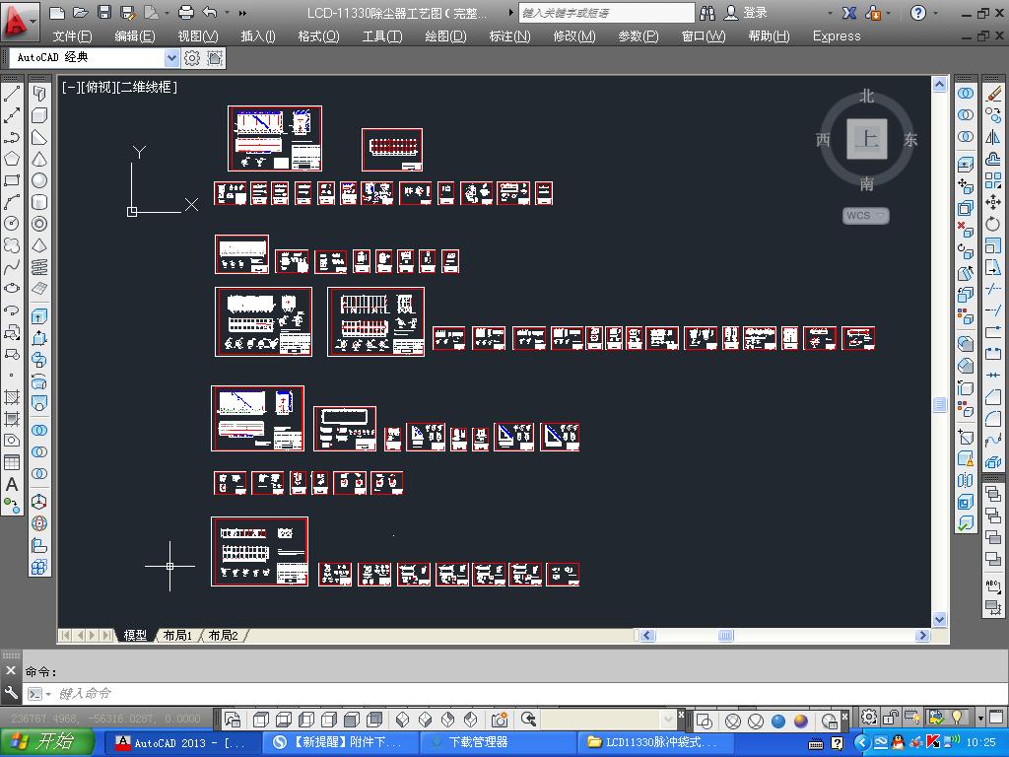Click the horizontal scrollbar thumb

[726, 636]
